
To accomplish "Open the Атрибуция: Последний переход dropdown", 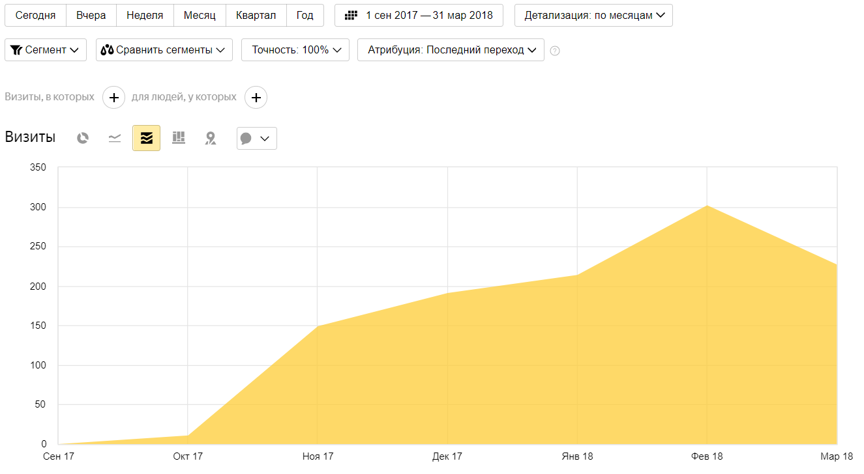I will [451, 50].
